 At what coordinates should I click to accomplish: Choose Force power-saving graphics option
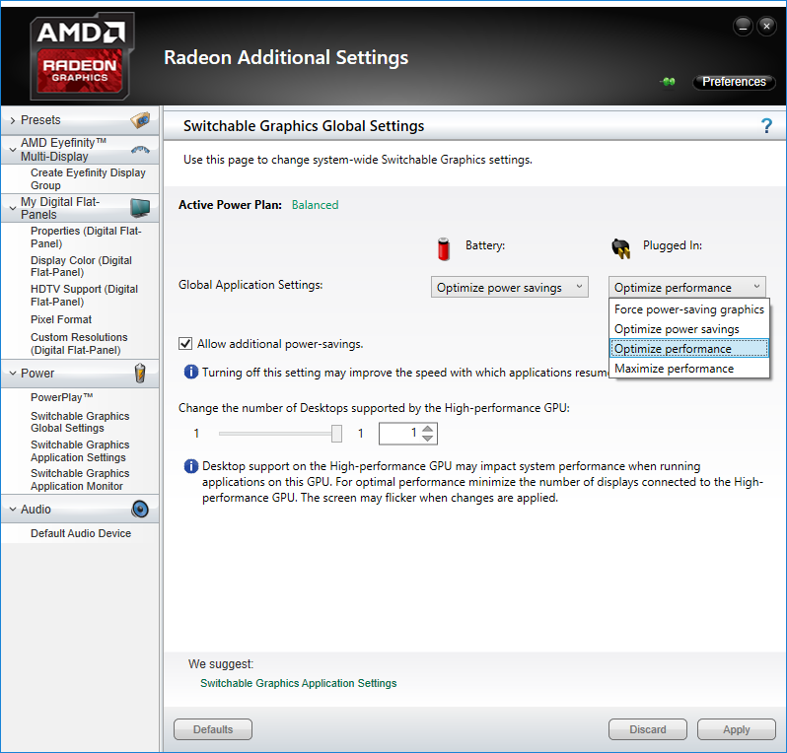(x=688, y=309)
